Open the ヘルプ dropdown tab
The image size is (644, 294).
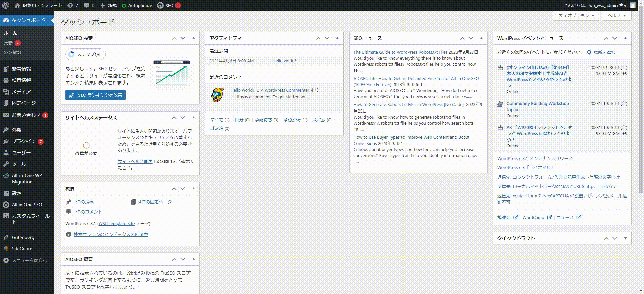point(616,15)
